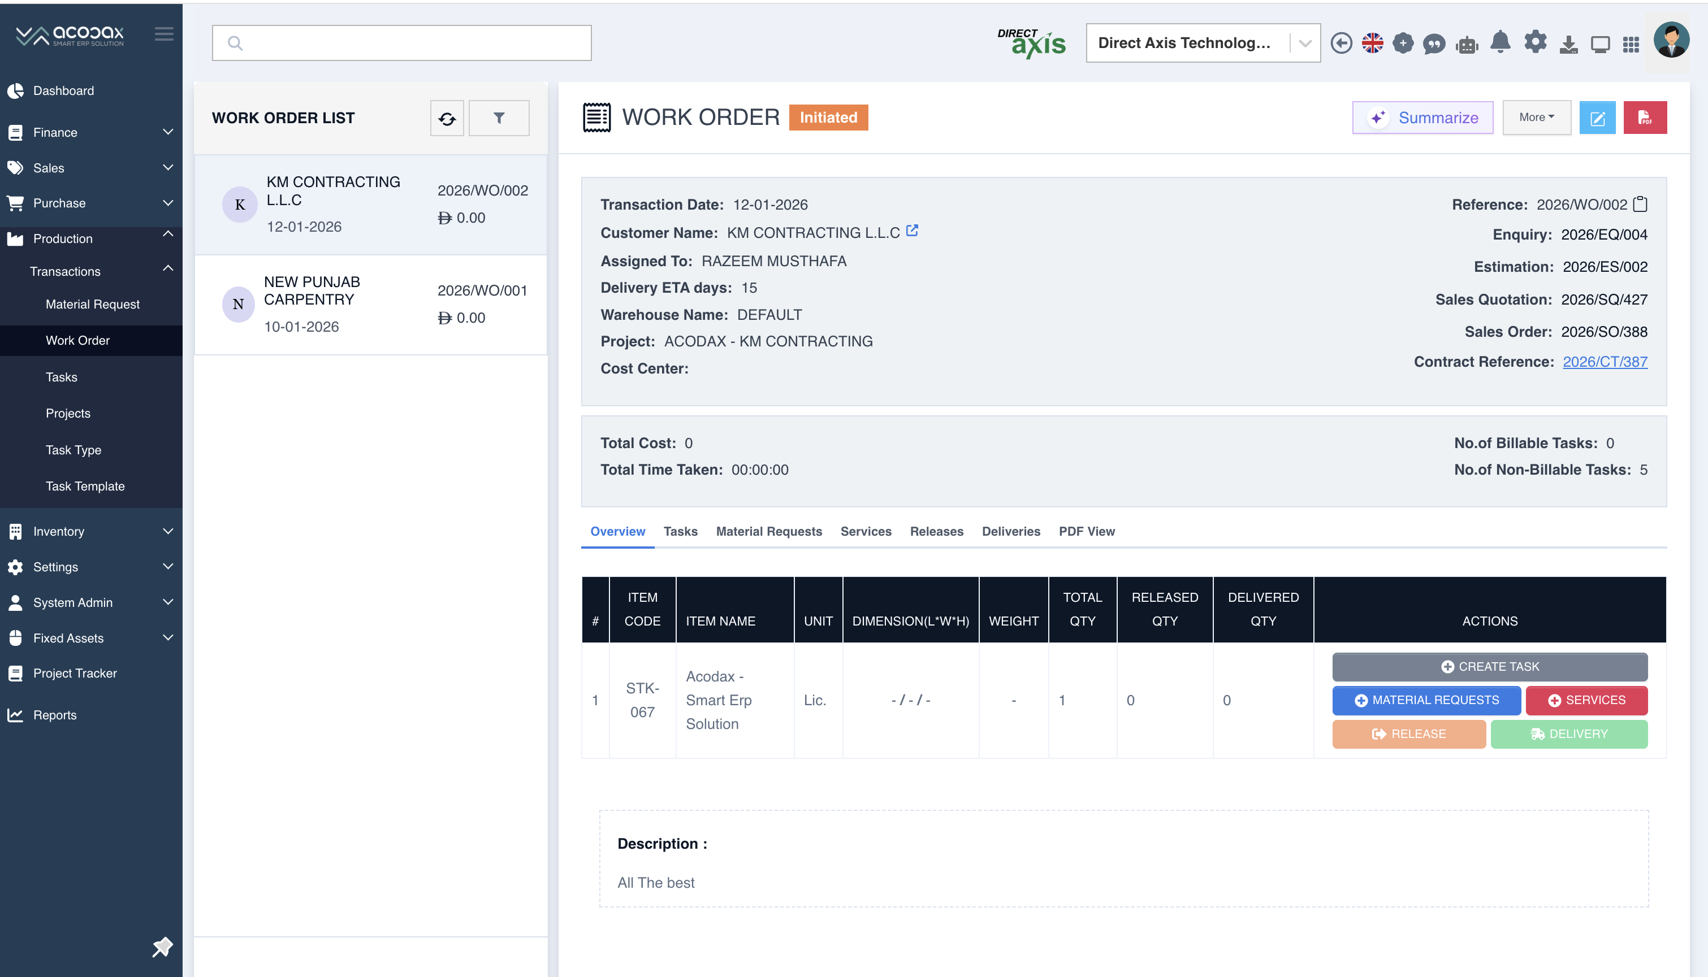Change language via UK flag icon
The width and height of the screenshot is (1708, 977).
click(x=1372, y=44)
